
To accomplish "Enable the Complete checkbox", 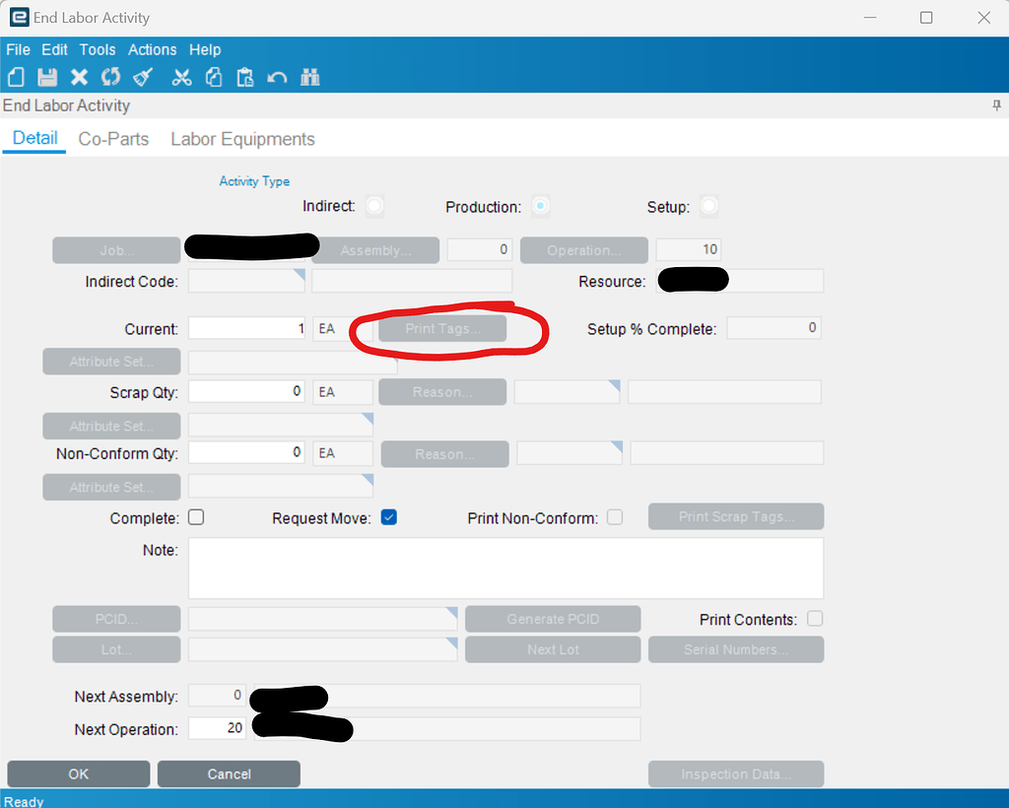I will (195, 516).
